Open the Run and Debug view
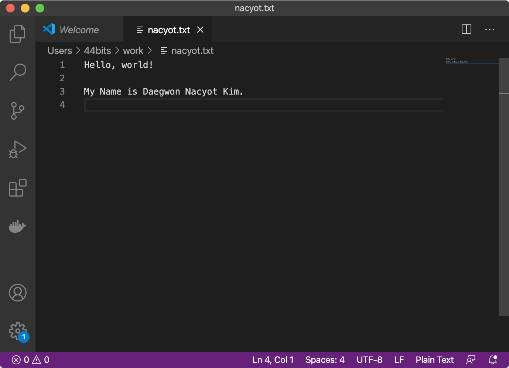Viewport: 509px width, 368px height. pyautogui.click(x=17, y=149)
